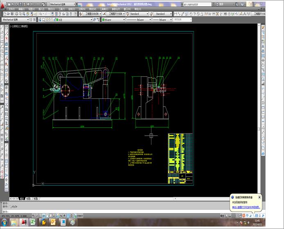Viewport: 284px width, 229px height.
Task: Click the clock in the system tray
Action: (x=257, y=222)
